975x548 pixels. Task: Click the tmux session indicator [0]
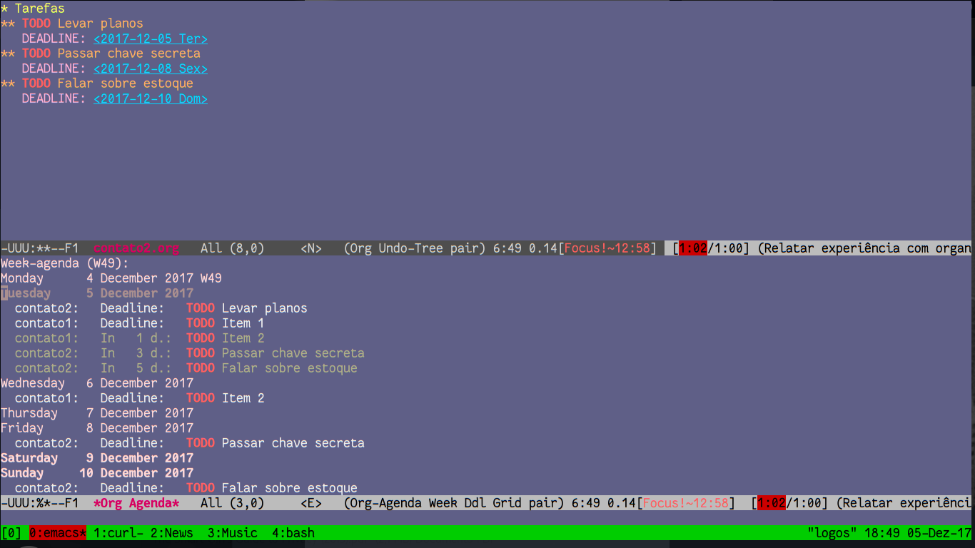click(x=11, y=533)
